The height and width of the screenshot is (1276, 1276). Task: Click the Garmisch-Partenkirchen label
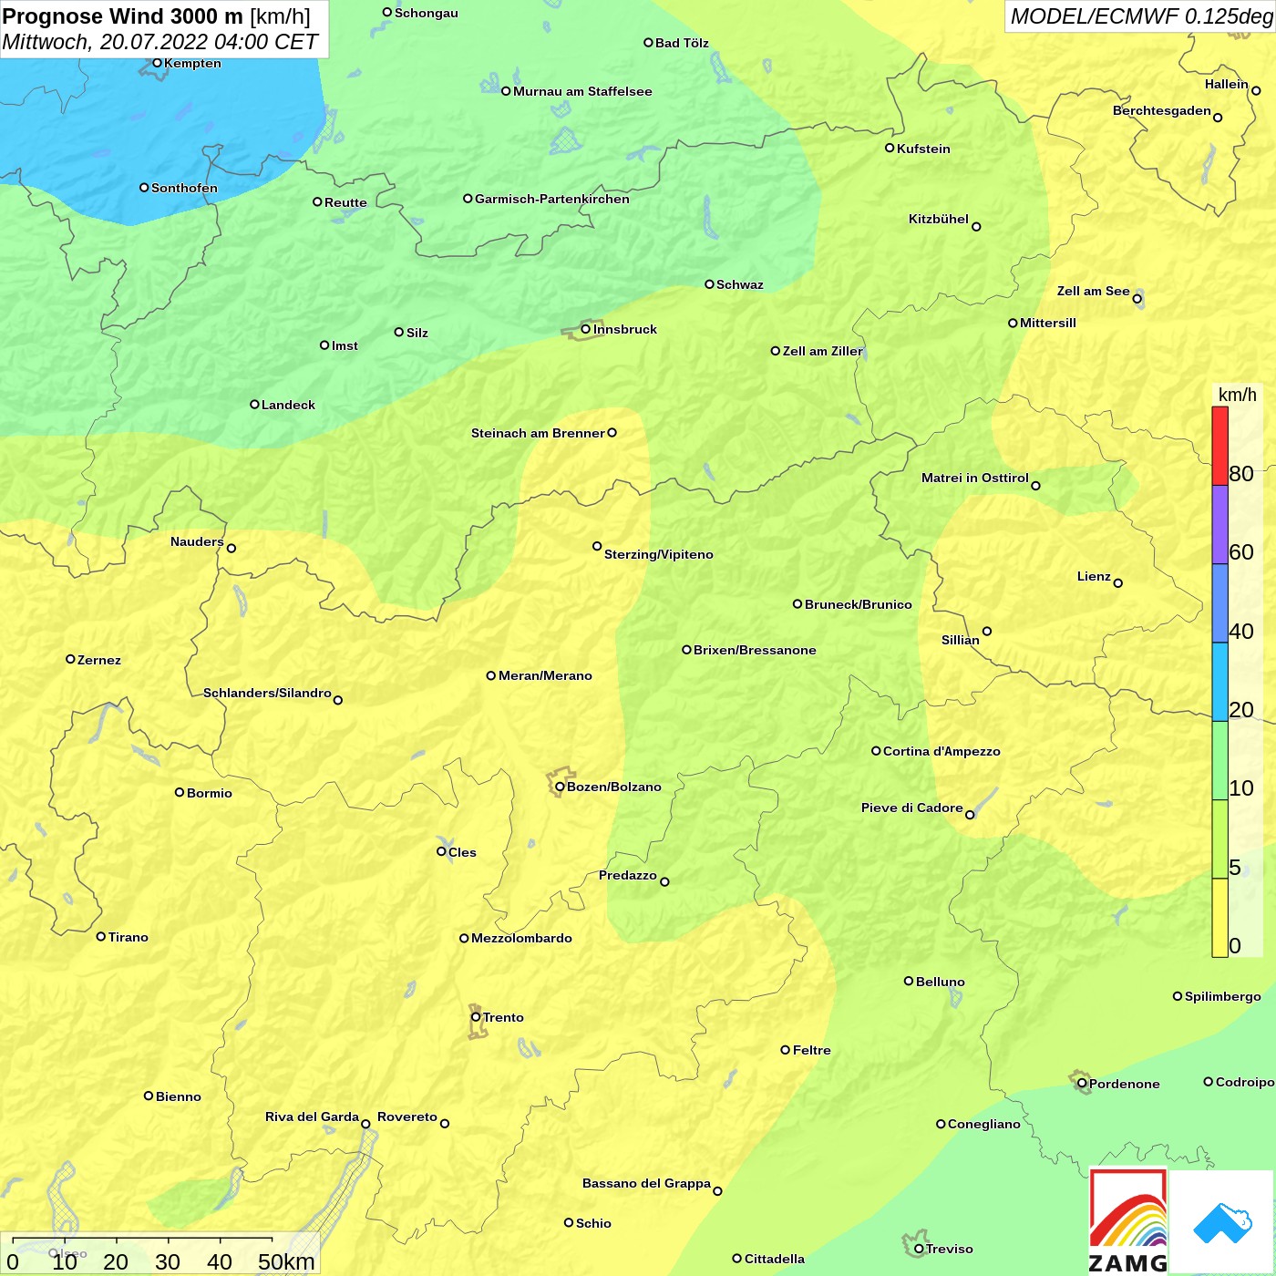click(x=552, y=199)
